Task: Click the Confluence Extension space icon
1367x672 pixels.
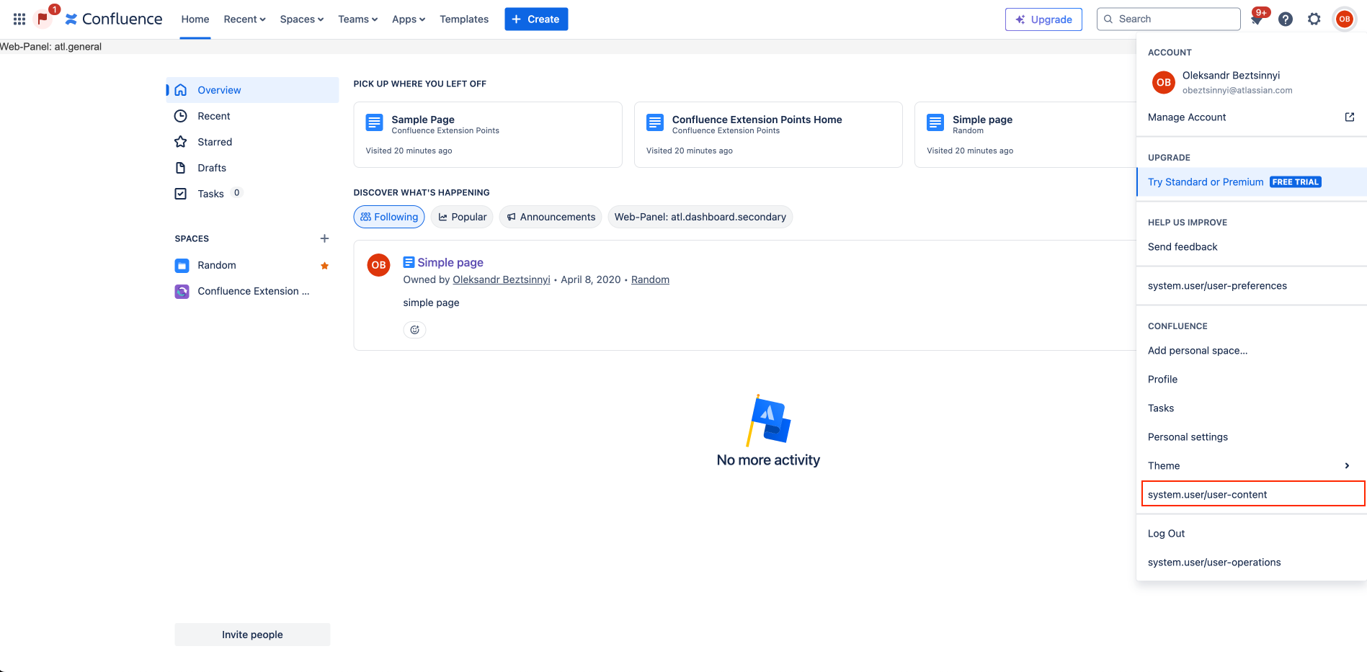Action: (182, 292)
